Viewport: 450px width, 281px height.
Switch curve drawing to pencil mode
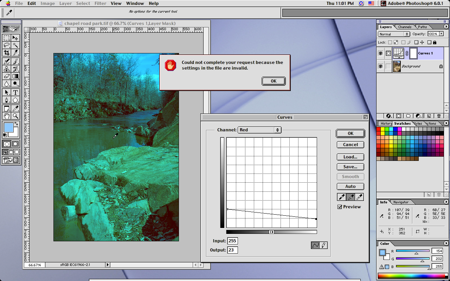coord(324,245)
